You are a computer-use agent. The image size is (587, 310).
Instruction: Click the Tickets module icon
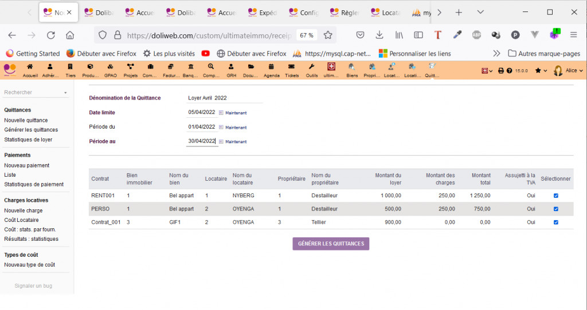pyautogui.click(x=292, y=67)
